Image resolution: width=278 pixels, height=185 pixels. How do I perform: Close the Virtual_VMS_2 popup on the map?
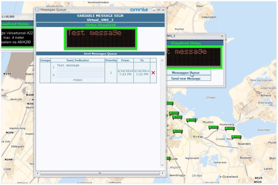click(222, 36)
